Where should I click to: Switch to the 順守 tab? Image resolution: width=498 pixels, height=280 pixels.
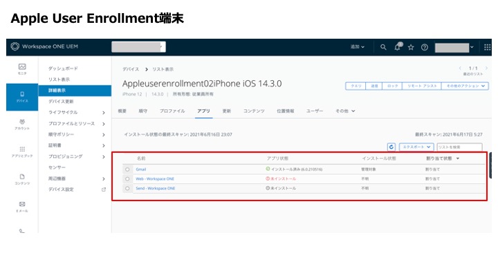pos(143,111)
